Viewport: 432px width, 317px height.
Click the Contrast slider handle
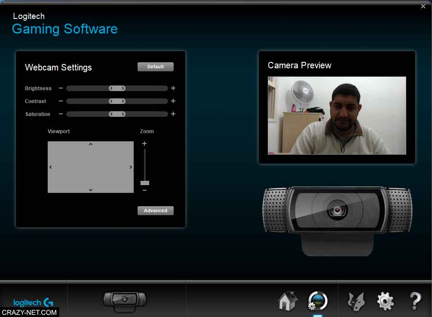[117, 101]
